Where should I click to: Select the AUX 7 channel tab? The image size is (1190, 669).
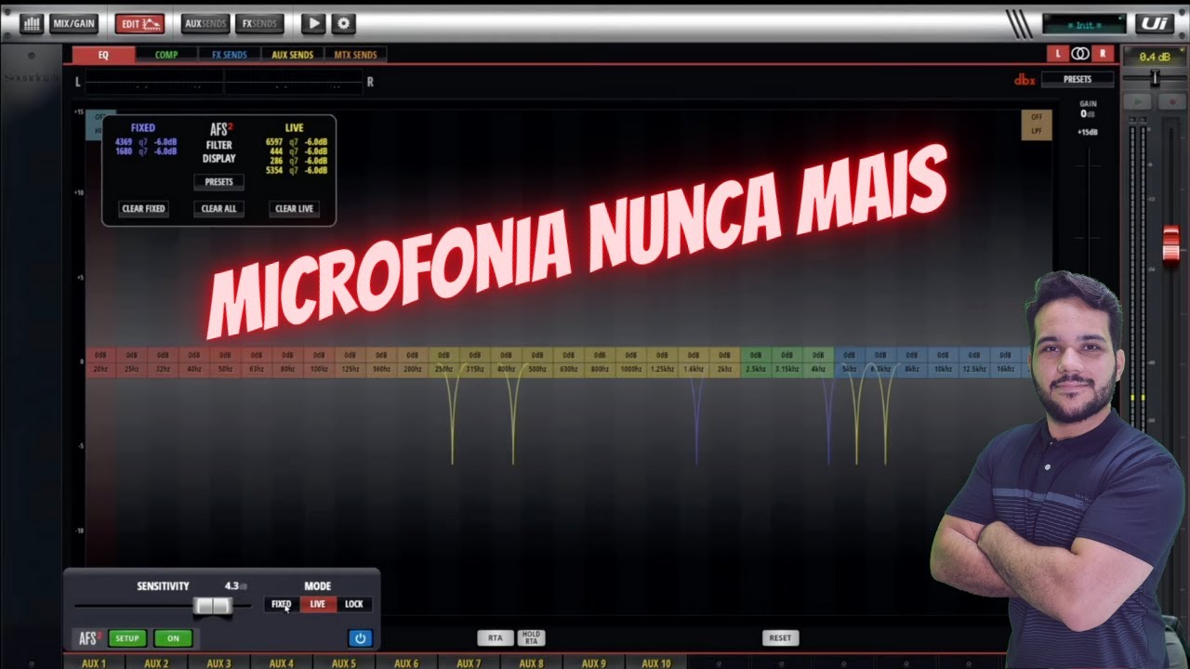click(x=469, y=662)
